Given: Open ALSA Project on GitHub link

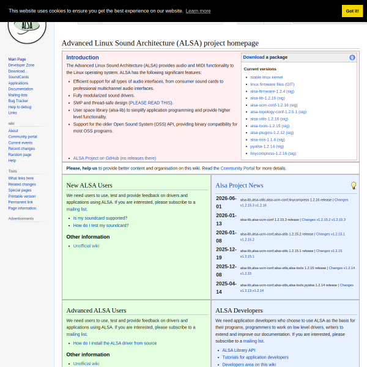Looking at the screenshot, I should [x=114, y=158].
